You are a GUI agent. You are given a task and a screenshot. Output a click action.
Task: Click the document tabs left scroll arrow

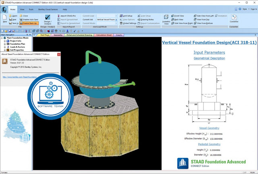[34, 35]
